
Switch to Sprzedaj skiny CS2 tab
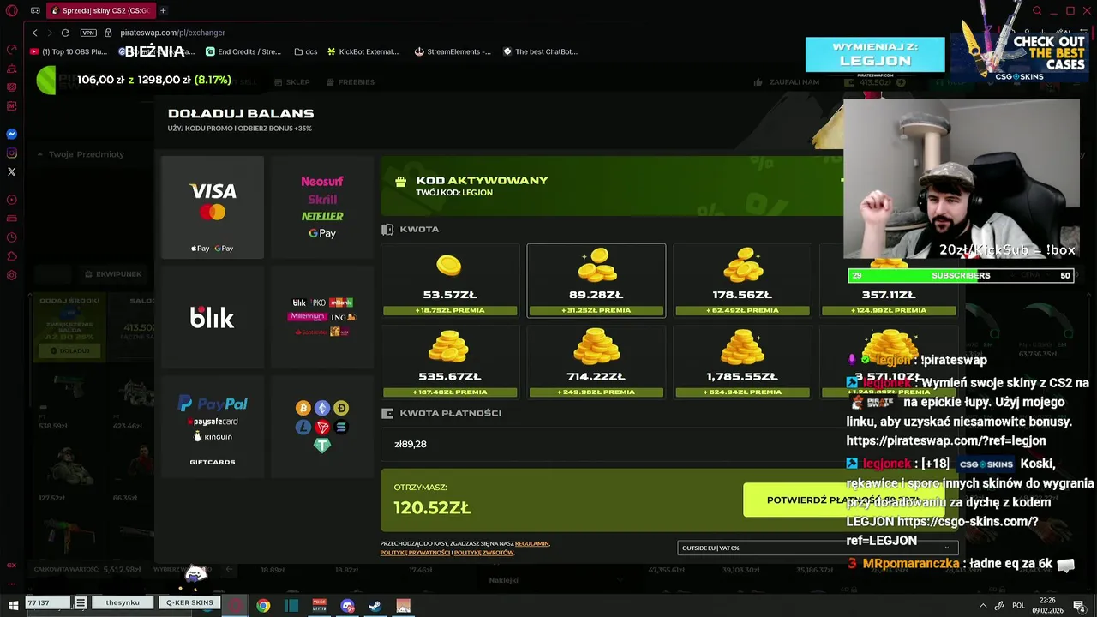(x=99, y=10)
